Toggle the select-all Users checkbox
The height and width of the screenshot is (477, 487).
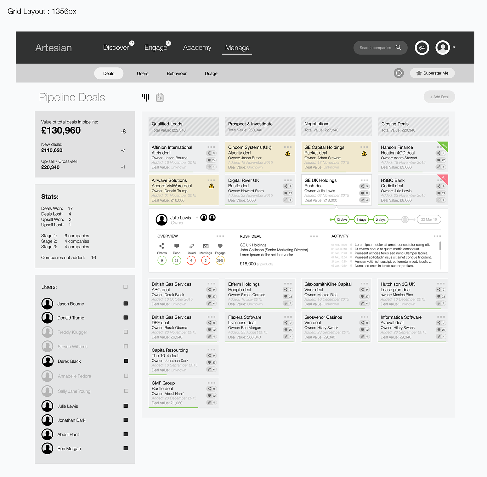click(x=126, y=287)
